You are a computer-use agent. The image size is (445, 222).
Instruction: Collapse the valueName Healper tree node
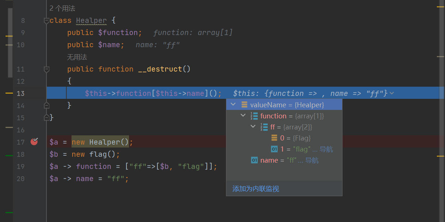[x=233, y=105]
